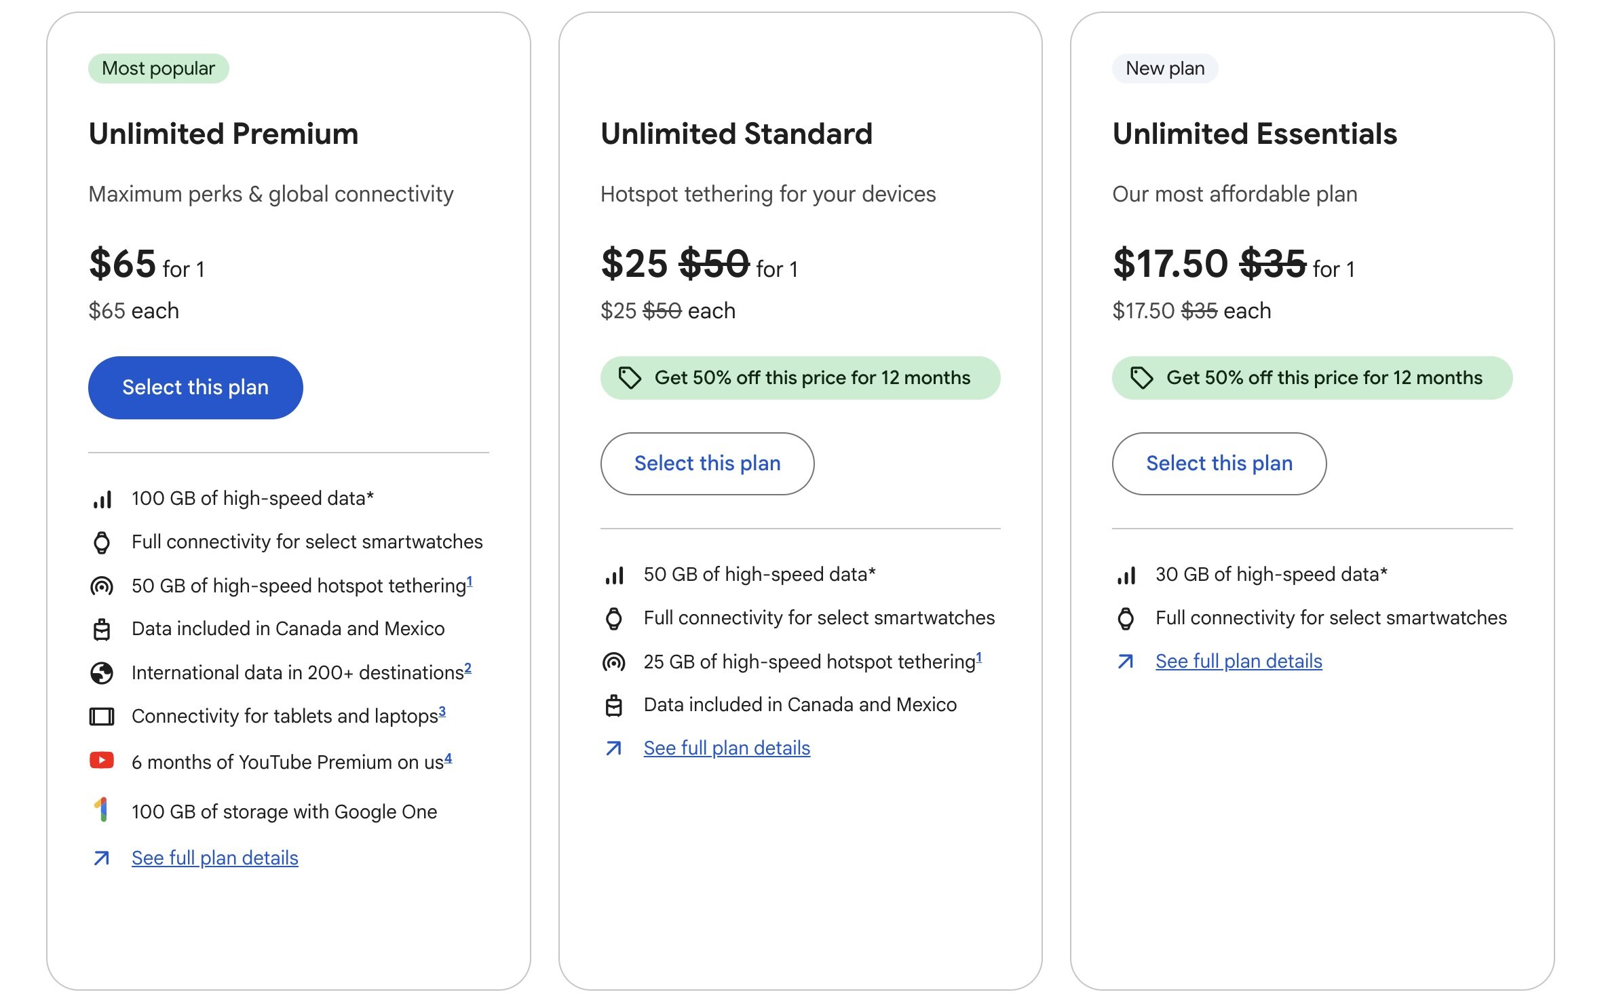Click the tablet and laptop connectivity icon

(x=102, y=716)
